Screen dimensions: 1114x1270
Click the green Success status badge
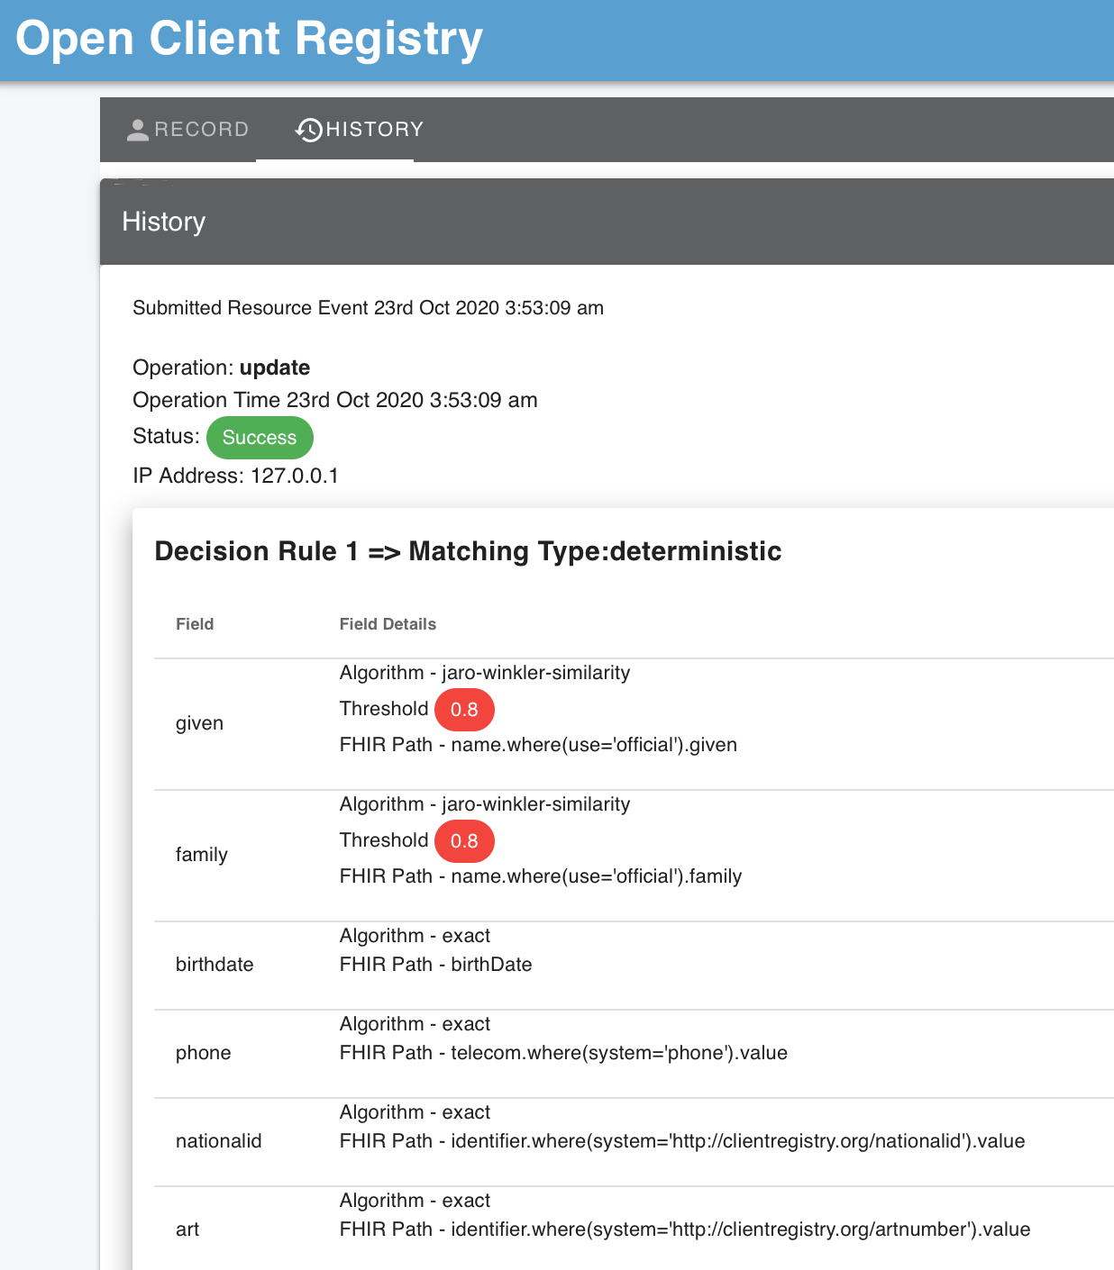point(260,438)
